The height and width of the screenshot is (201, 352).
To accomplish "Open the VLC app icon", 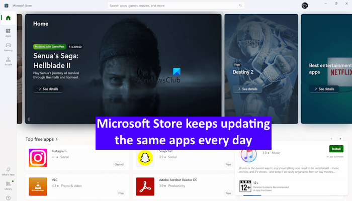I will pyautogui.click(x=38, y=186).
